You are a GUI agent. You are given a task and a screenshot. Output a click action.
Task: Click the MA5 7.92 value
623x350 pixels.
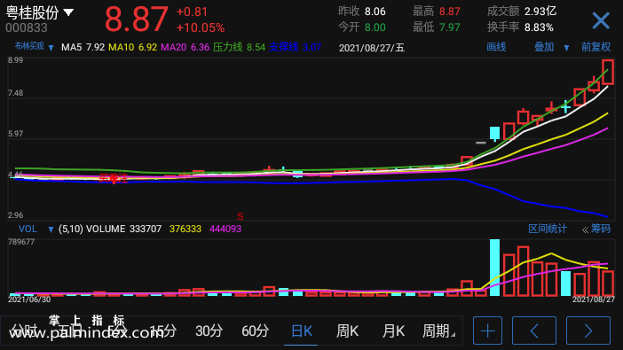83,48
